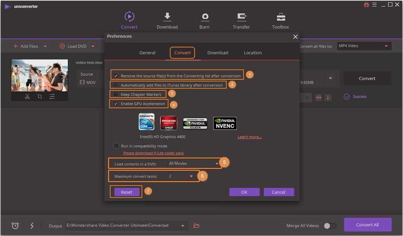Enable Run in compatibility mode checkbox

tap(116, 146)
